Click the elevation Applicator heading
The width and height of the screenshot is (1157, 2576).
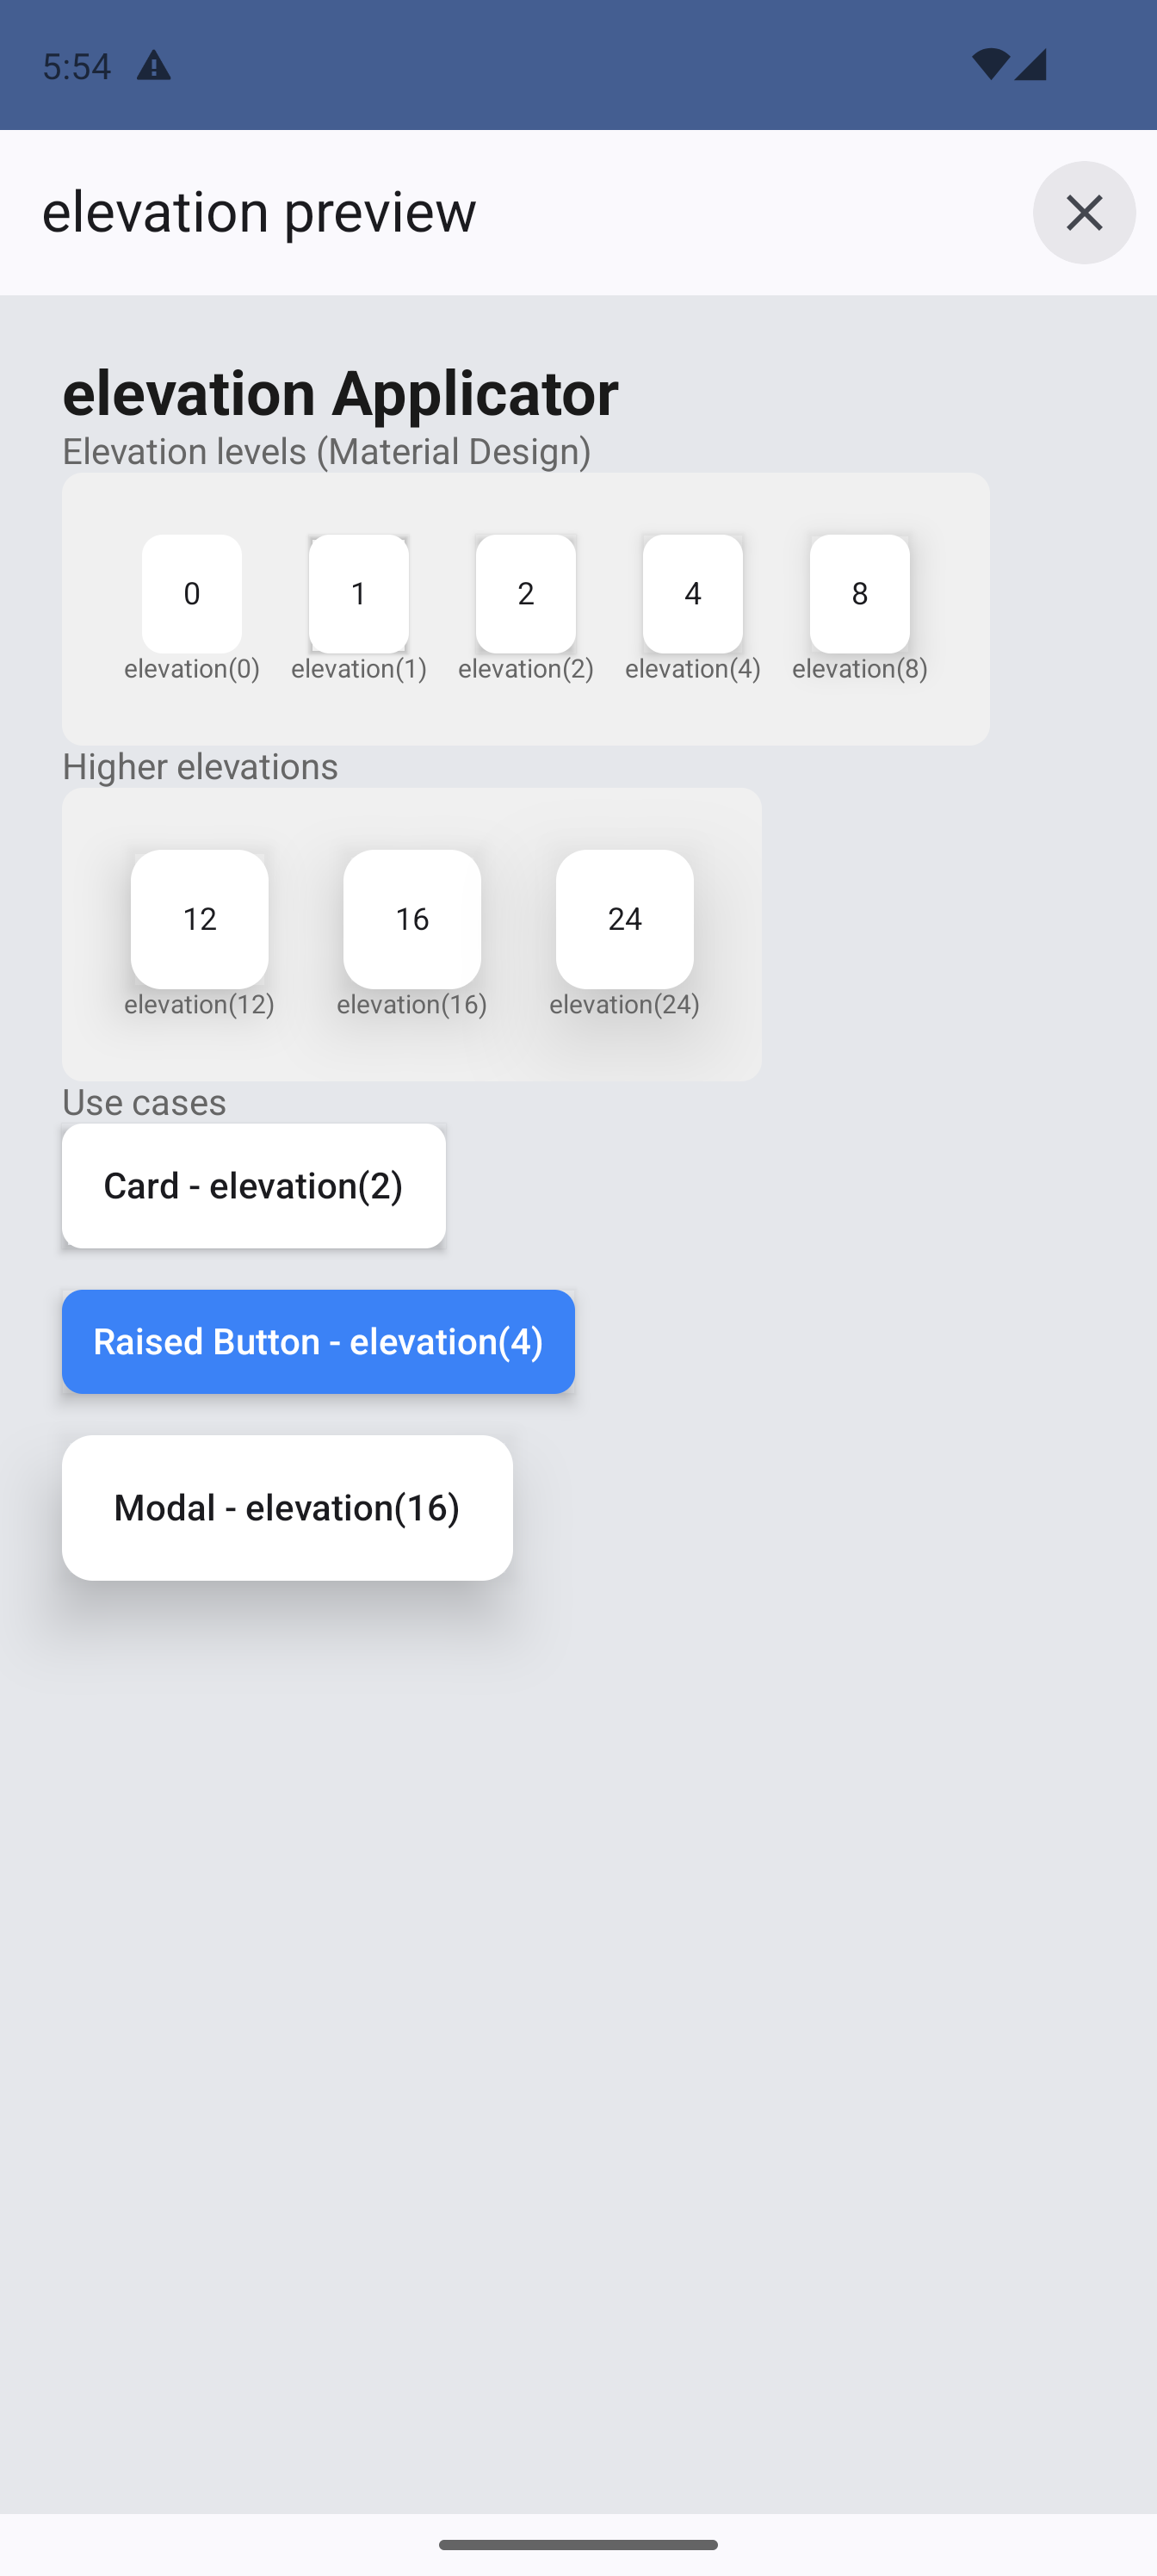point(340,392)
